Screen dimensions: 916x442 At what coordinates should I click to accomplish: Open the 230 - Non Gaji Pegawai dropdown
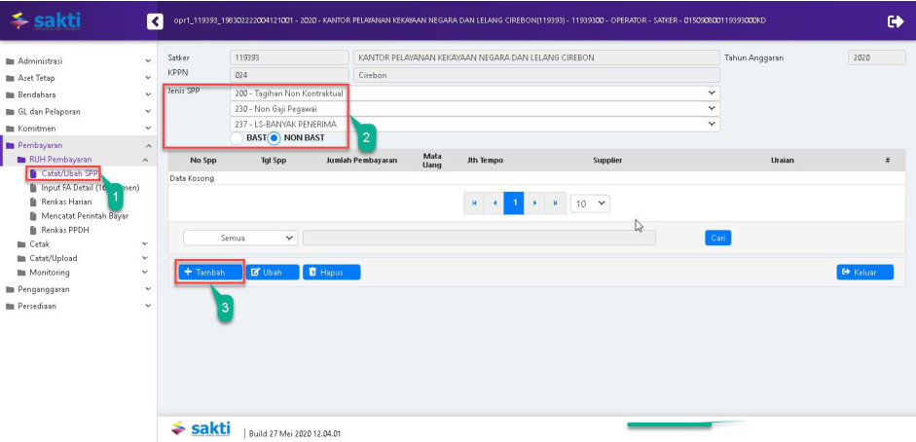coord(474,109)
